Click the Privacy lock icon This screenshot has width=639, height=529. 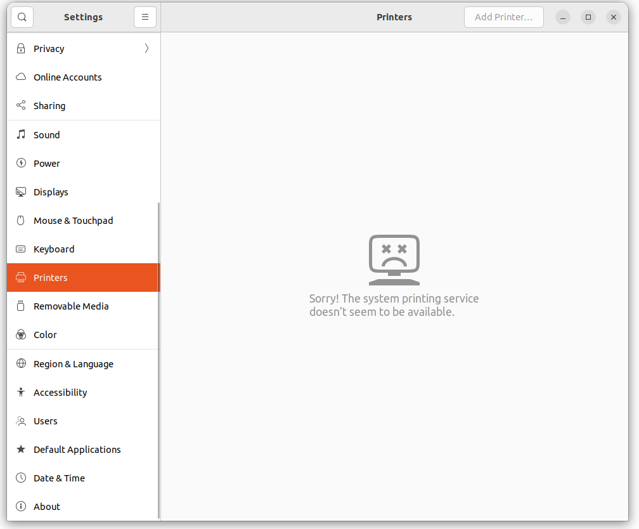pos(21,49)
